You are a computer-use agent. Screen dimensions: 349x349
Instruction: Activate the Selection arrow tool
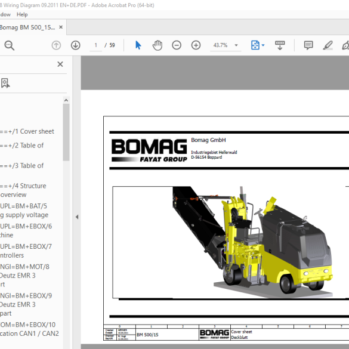click(138, 45)
